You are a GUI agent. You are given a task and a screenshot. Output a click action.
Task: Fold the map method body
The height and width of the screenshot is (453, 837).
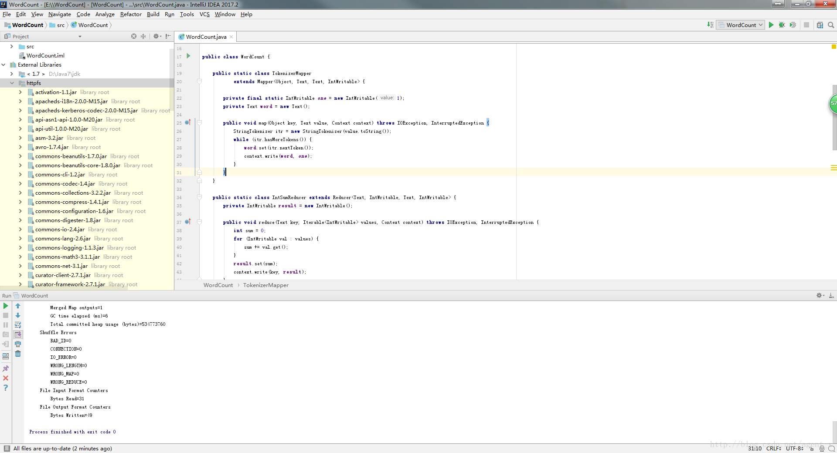(x=199, y=122)
